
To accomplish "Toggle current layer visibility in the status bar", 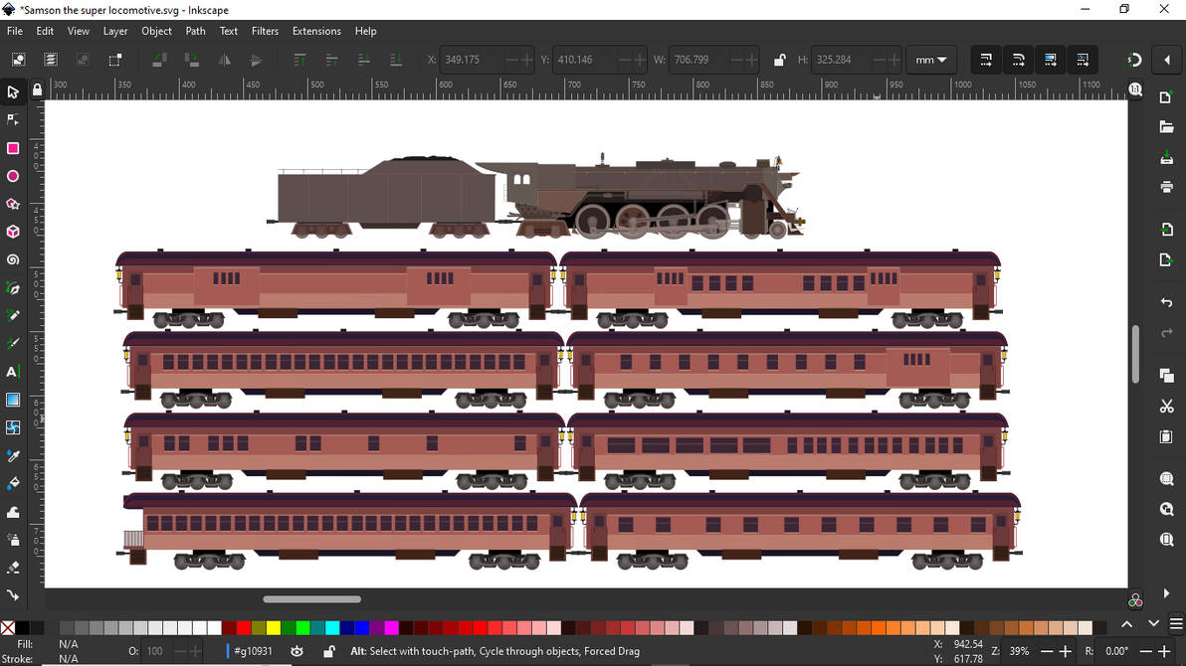I will coord(296,651).
